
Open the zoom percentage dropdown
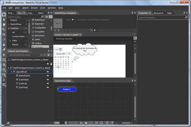(x=66, y=123)
